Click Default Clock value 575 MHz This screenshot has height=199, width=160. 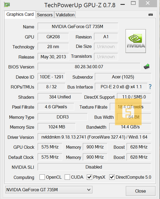pyautogui.click(x=50, y=157)
